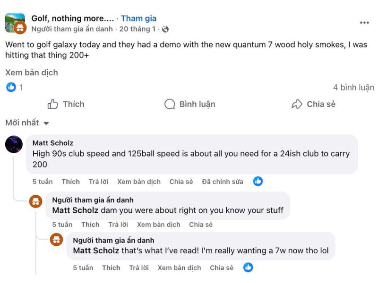Open the post's three-dot options menu

pos(364,23)
